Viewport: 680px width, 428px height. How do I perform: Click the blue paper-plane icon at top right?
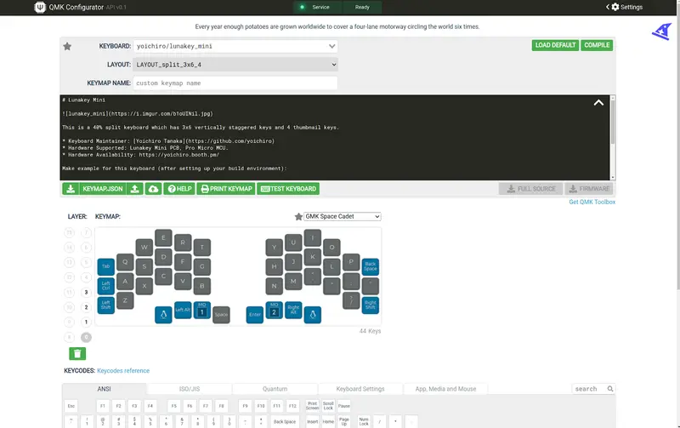(x=662, y=31)
